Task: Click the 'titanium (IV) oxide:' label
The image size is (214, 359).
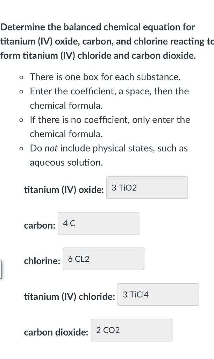Action: (x=64, y=190)
